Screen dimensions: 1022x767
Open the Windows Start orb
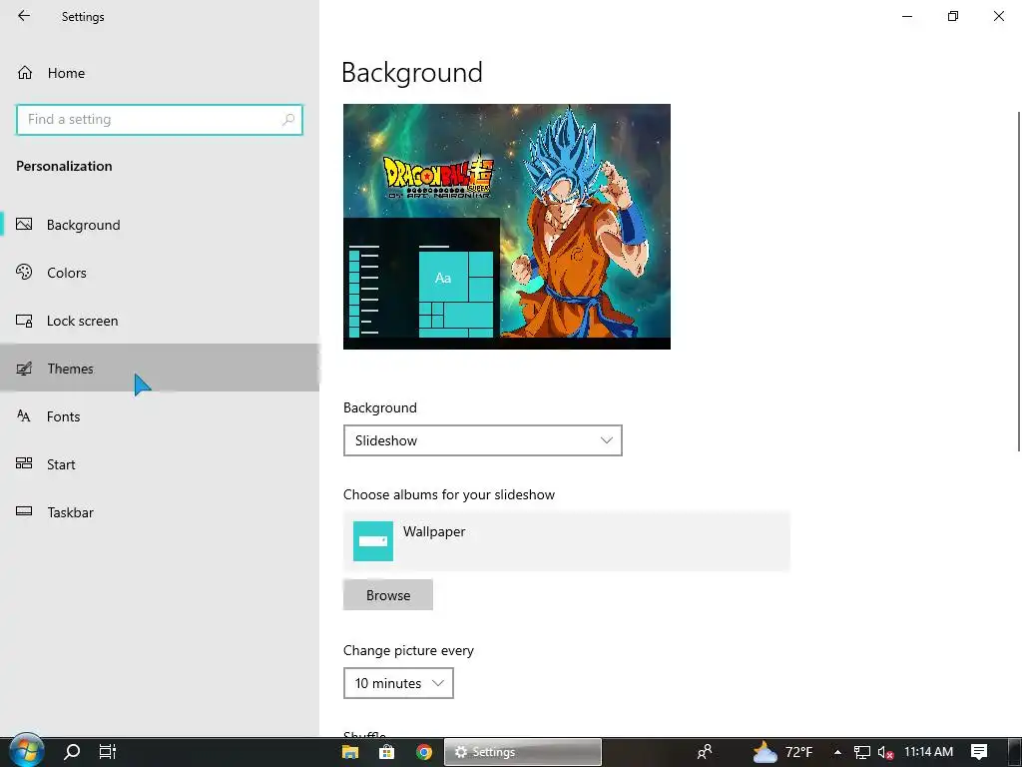point(26,751)
